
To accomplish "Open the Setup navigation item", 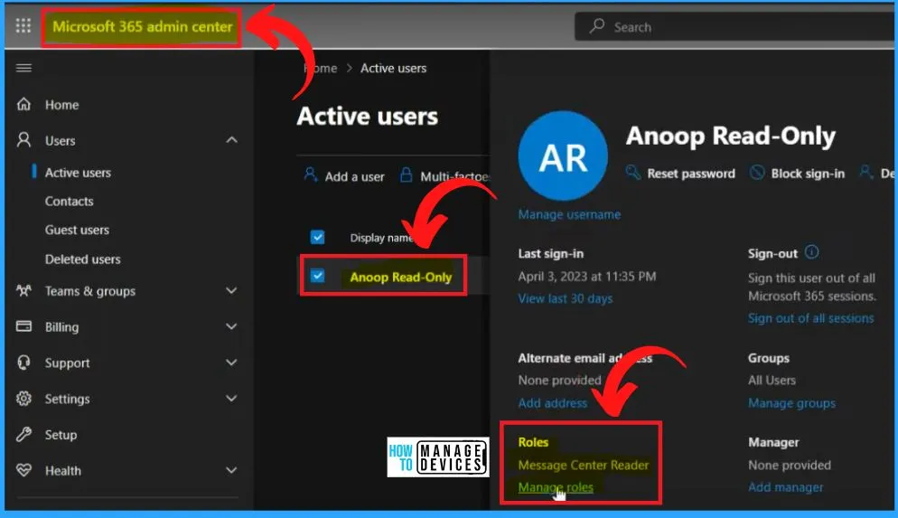I will click(61, 435).
